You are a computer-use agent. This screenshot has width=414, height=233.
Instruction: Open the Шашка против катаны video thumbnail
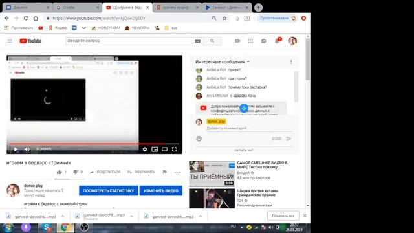coord(212,199)
